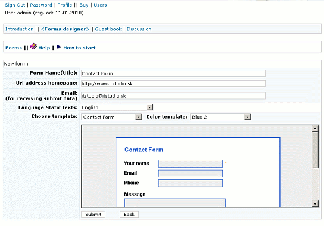Open the Users link
The width and height of the screenshot is (324, 226).
coord(100,5)
